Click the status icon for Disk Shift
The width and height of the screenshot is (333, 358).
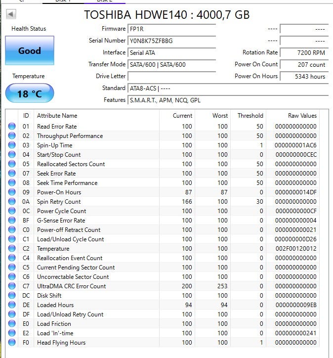pyautogui.click(x=12, y=295)
